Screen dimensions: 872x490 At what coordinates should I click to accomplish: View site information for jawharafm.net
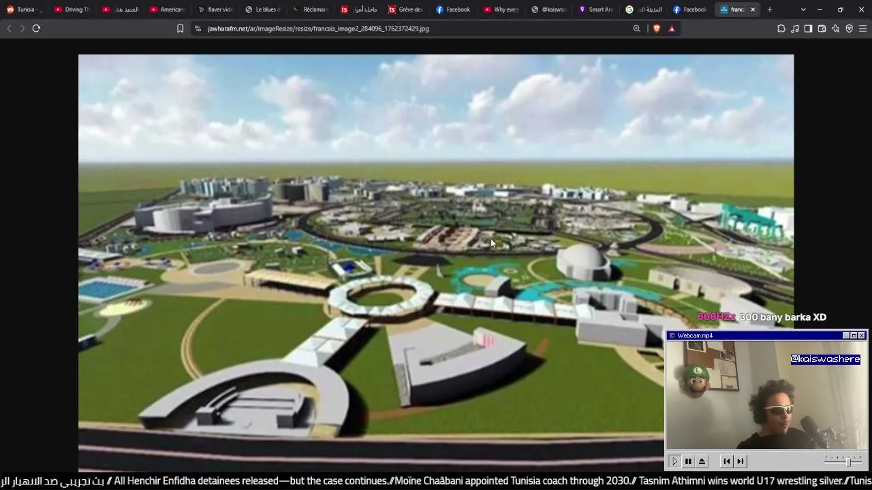tap(198, 29)
